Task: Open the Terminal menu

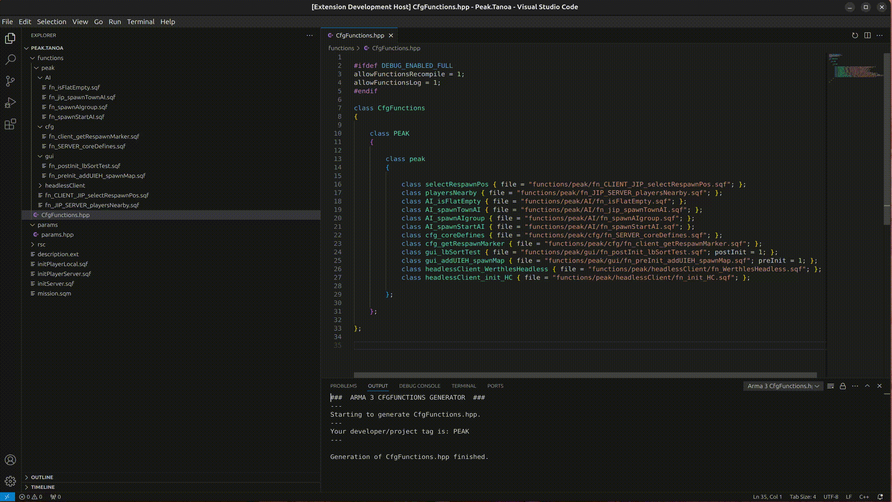Action: click(140, 22)
